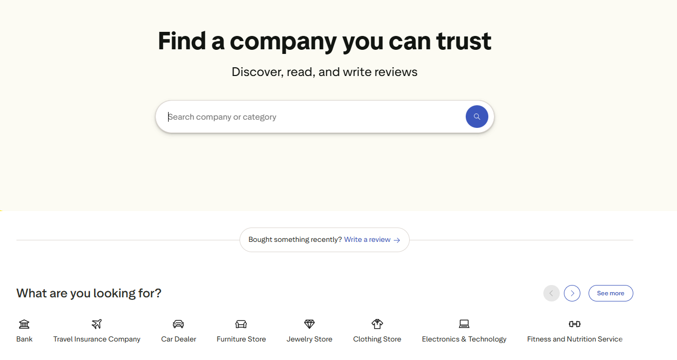Choose the Car Dealer car icon
677x360 pixels.
click(x=178, y=324)
